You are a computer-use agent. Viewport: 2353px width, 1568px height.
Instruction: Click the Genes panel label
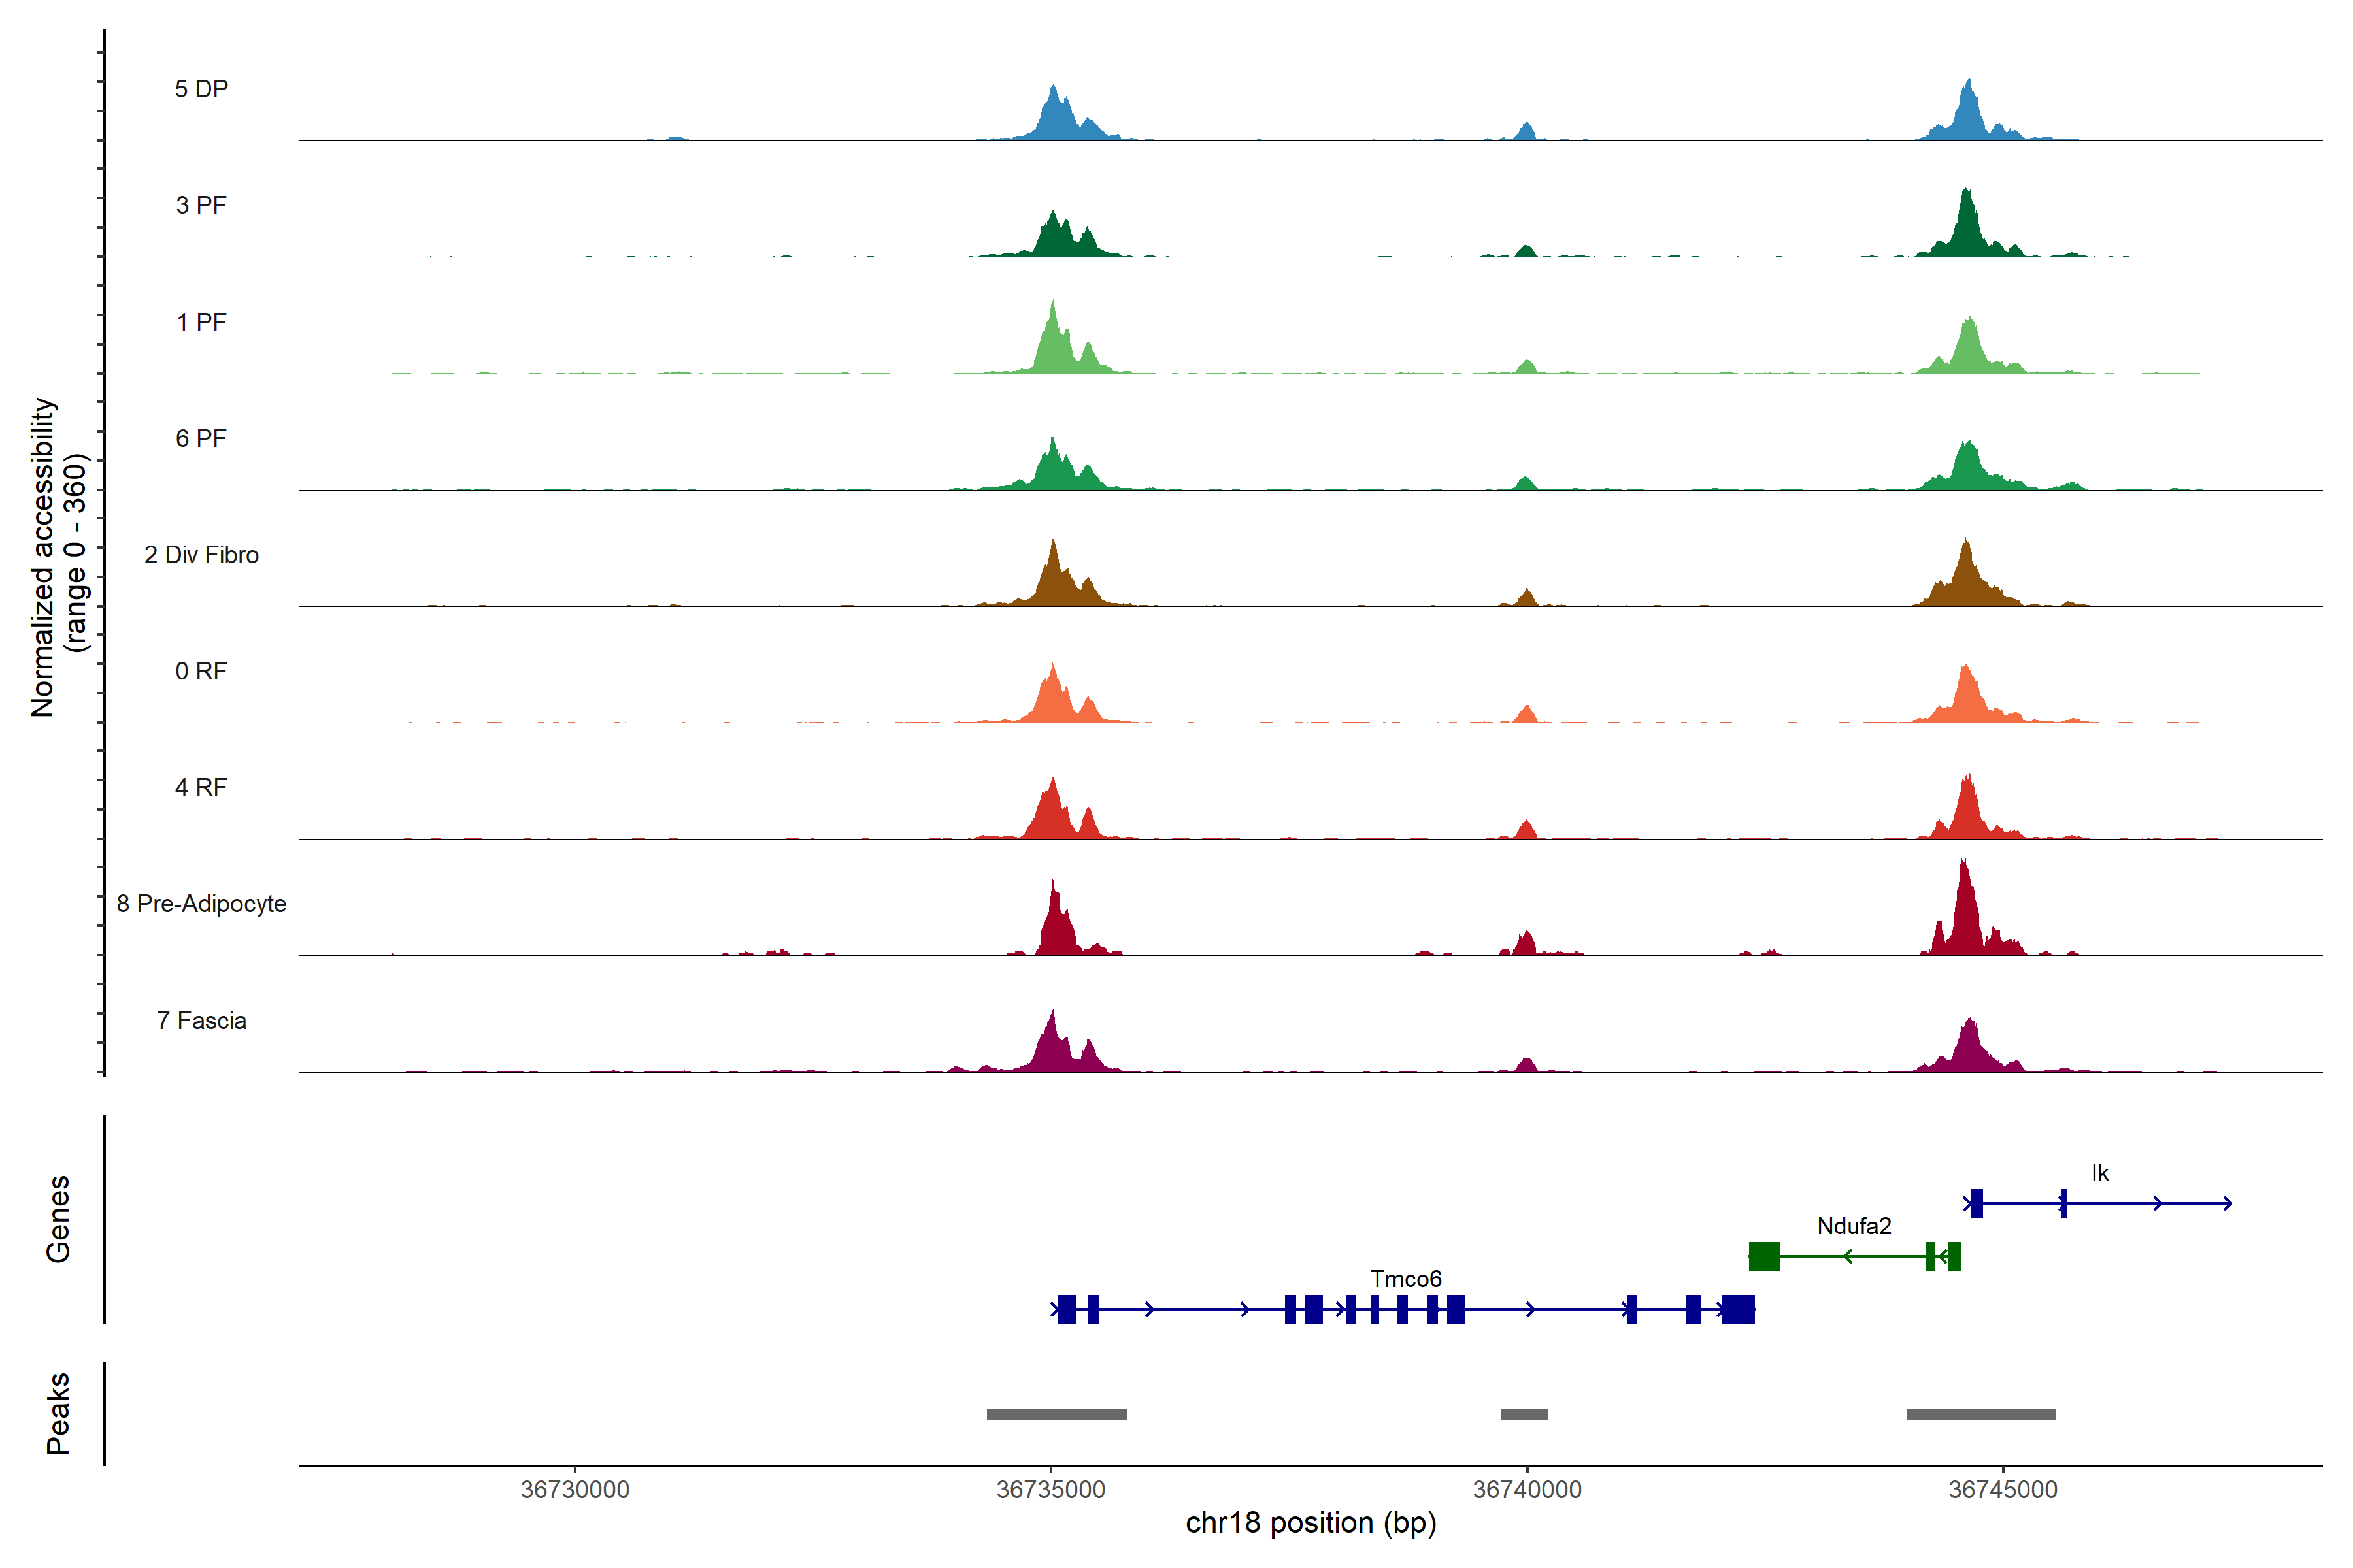pyautogui.click(x=58, y=1219)
